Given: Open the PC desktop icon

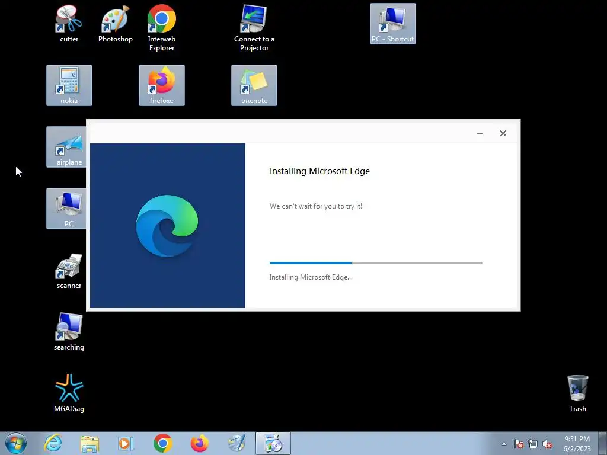Looking at the screenshot, I should coord(66,209).
